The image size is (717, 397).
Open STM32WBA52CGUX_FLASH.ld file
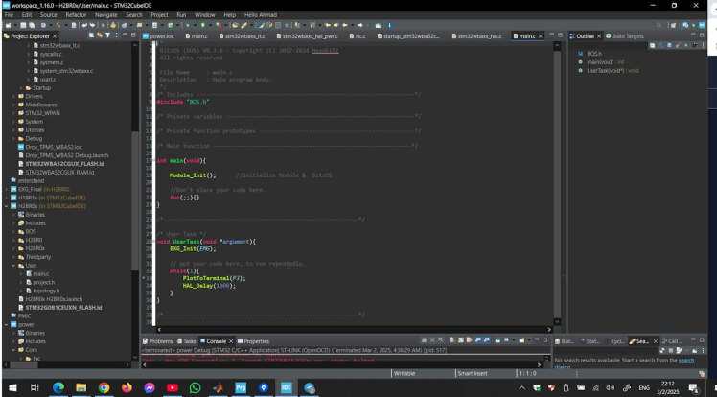[64, 163]
